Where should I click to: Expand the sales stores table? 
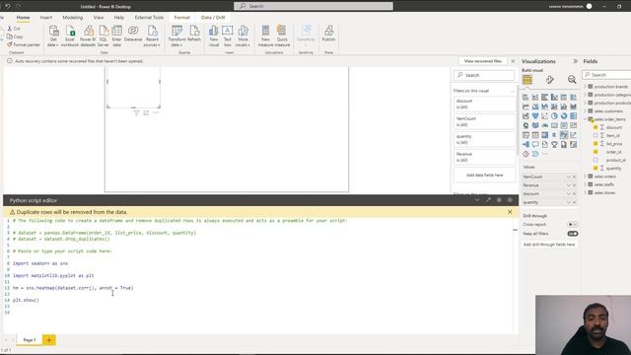tap(585, 192)
